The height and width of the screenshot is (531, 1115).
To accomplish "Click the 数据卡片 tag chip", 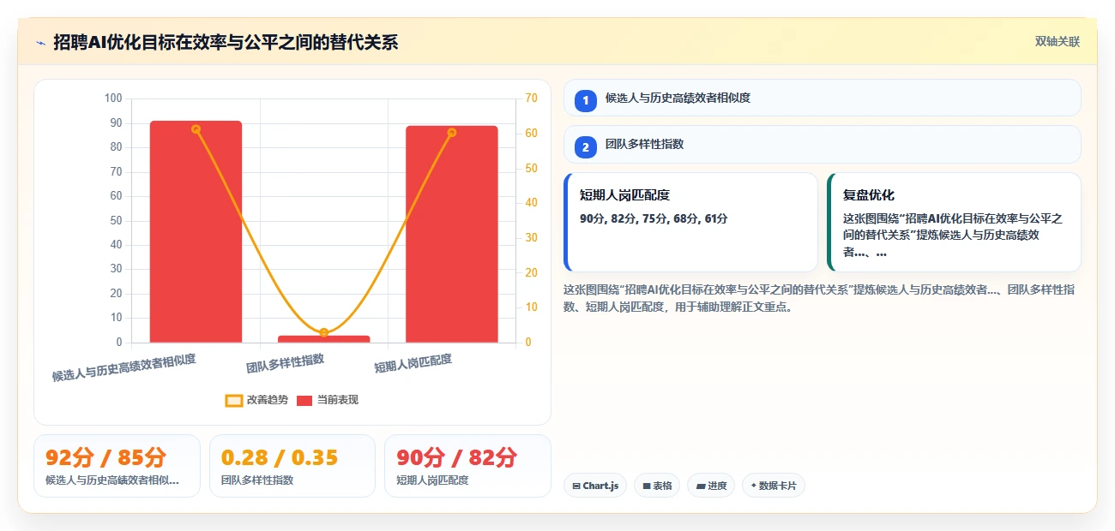I will (774, 486).
